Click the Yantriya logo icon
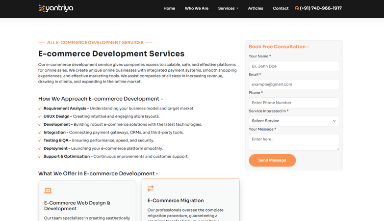 [x=42, y=8]
